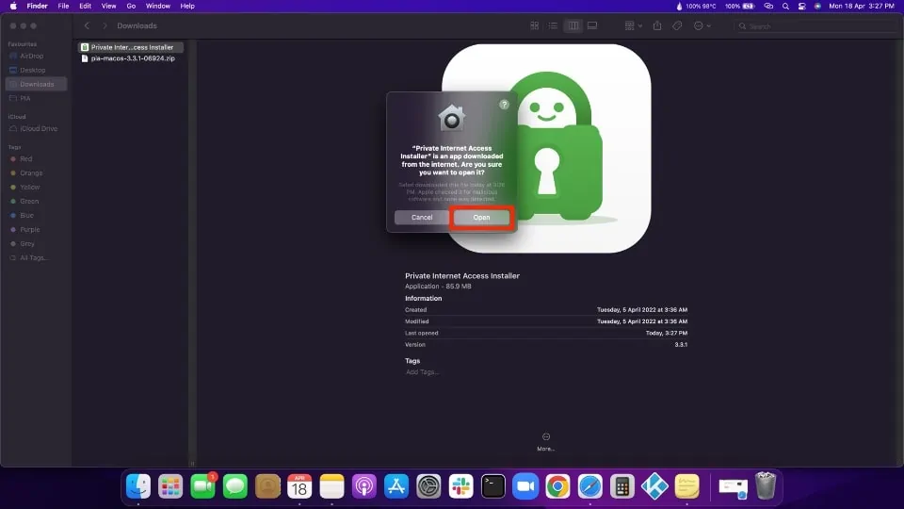Open FaceTime from the Dock
The image size is (904, 509).
tap(203, 486)
